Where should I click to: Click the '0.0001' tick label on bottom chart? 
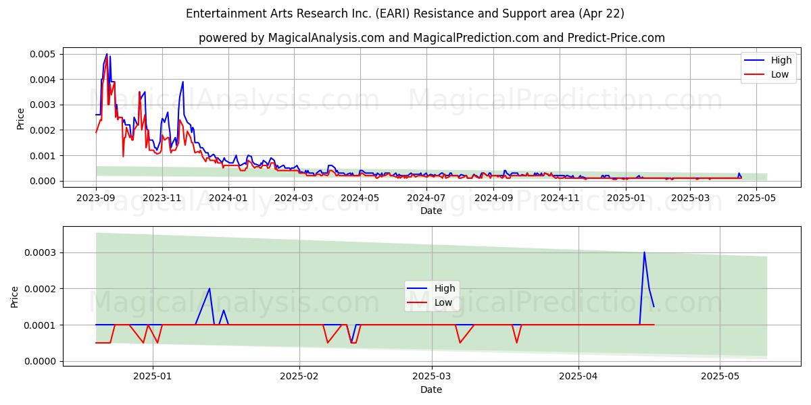coord(41,325)
